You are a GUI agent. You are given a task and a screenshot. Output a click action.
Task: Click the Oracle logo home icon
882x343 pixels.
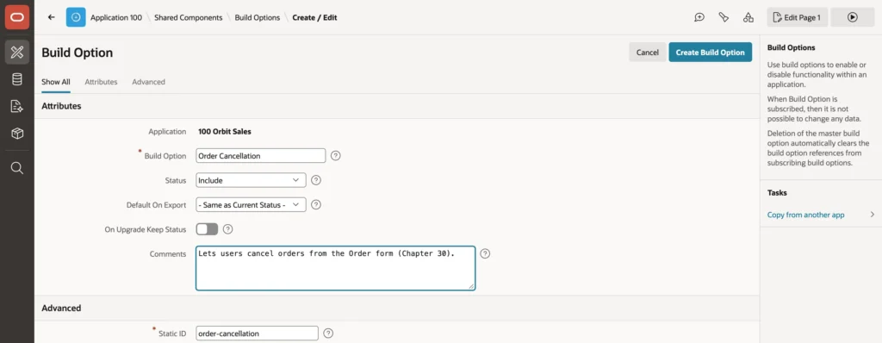17,17
